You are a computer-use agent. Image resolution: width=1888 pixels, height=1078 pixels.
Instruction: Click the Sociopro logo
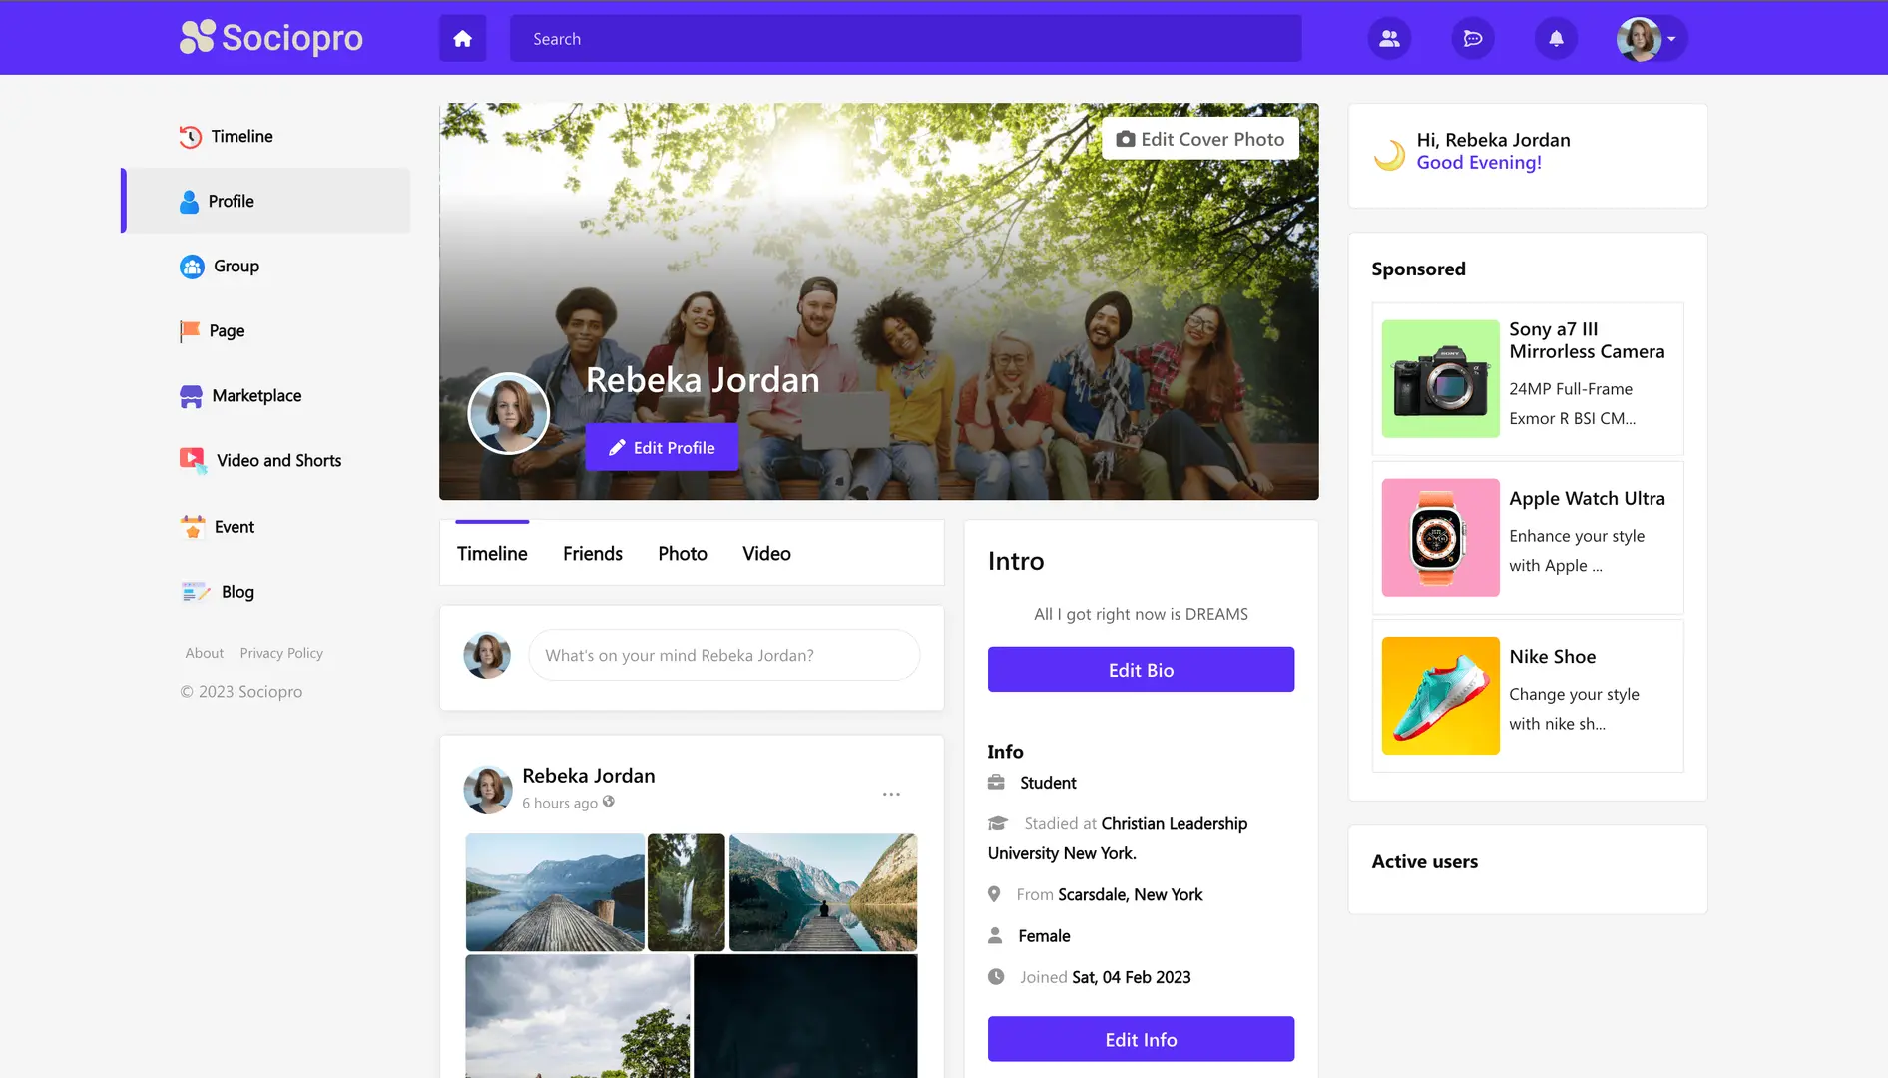tap(271, 38)
